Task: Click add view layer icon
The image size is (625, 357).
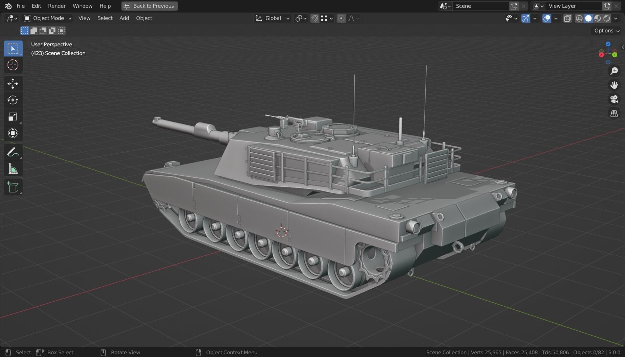Action: (607, 6)
